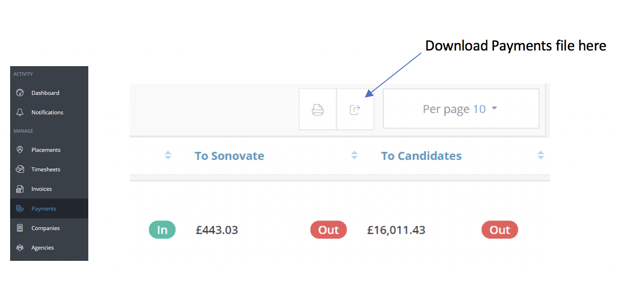Expand the Per page dropdown
Image resolution: width=620 pixels, height=293 pixels.
tap(460, 109)
